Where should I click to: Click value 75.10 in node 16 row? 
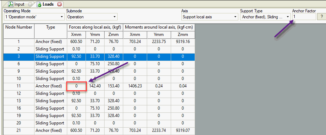tap(95, 108)
